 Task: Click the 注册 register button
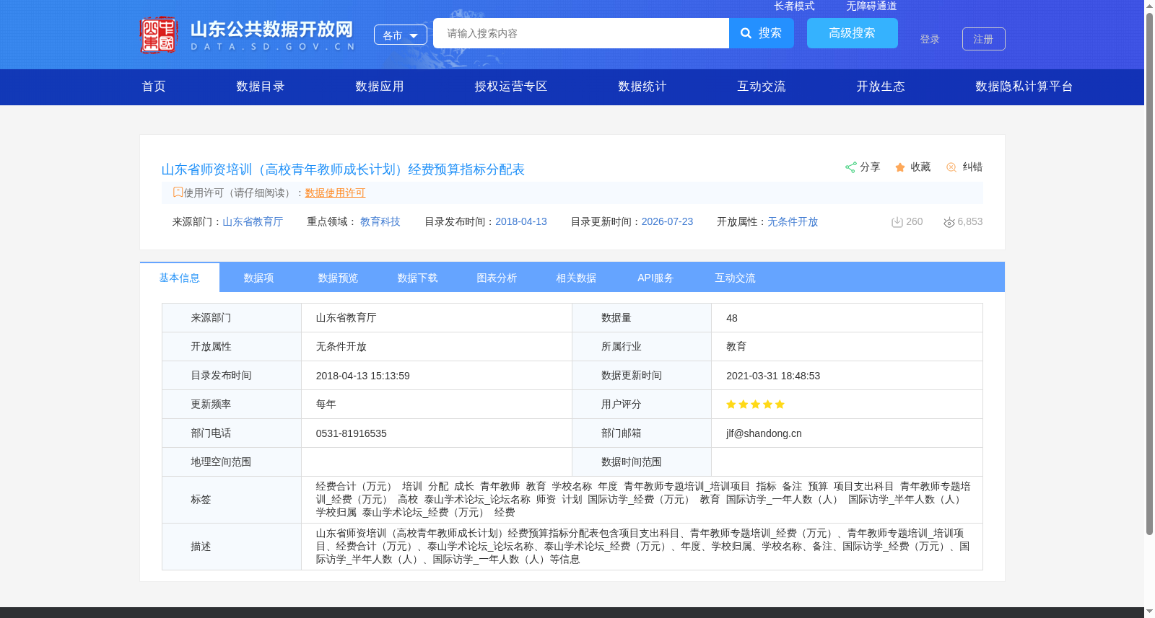[984, 39]
